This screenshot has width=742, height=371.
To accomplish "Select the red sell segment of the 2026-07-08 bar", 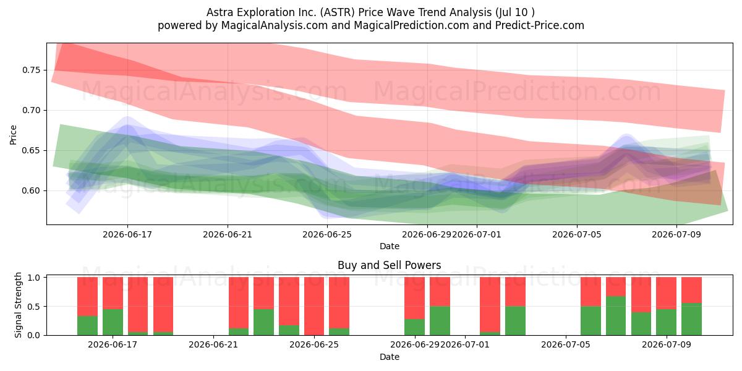I will (641, 295).
